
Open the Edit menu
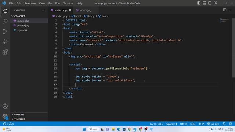point(19,3)
